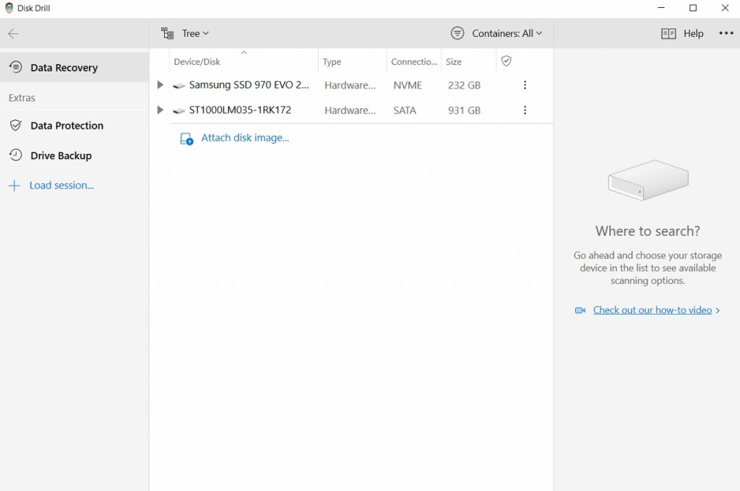This screenshot has width=740, height=491.
Task: Open options menu for ST1000LM035 row
Action: point(525,110)
